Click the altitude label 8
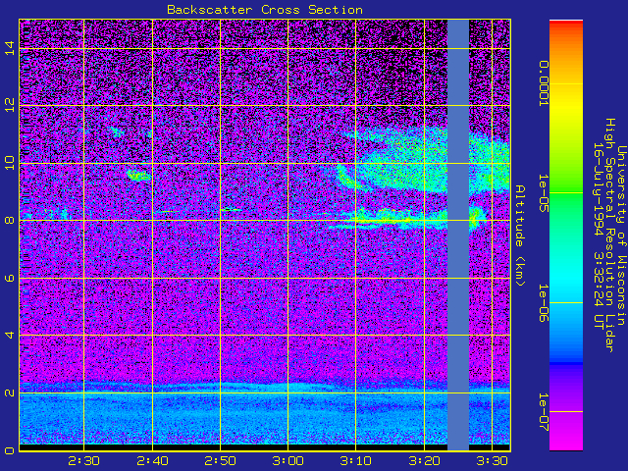628x471 pixels. (10, 220)
